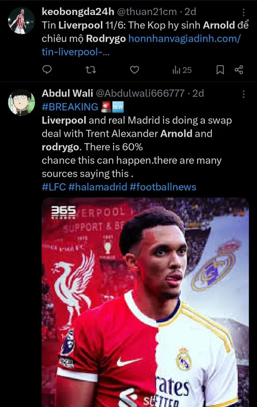
Task: Visit the @Abdulwali666777 handle
Action: click(140, 93)
